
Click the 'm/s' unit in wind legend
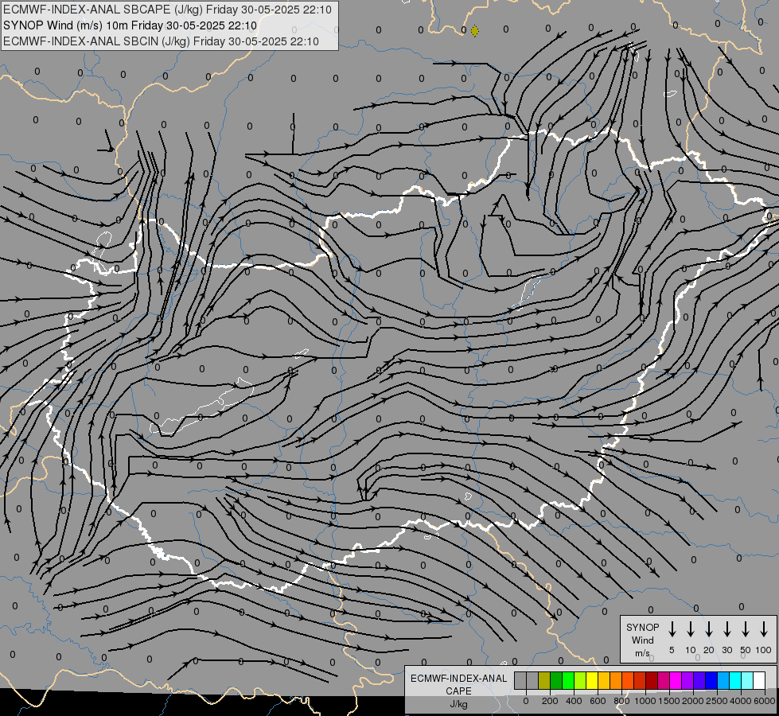642,653
